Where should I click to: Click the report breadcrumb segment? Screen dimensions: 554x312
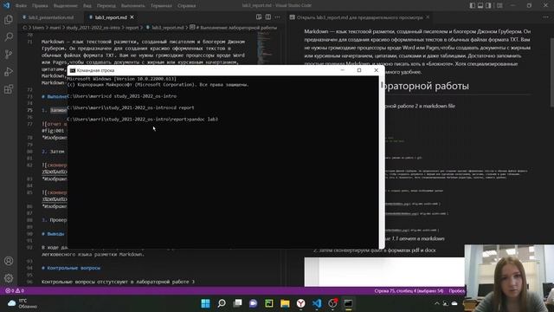pyautogui.click(x=132, y=28)
